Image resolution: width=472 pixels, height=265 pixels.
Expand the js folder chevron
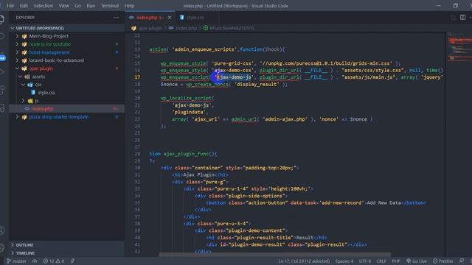[x=23, y=101]
